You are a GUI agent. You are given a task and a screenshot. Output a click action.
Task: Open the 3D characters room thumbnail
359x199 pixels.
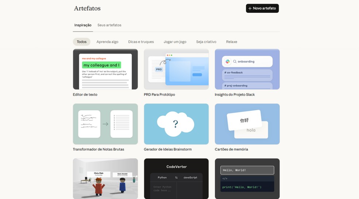click(105, 179)
